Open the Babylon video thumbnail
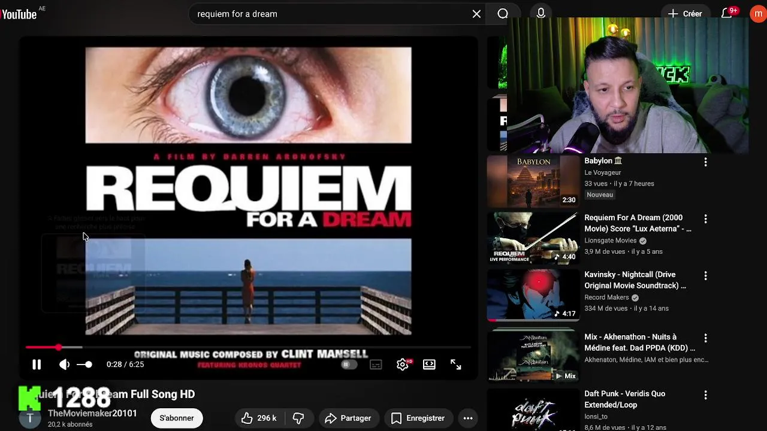This screenshot has height=431, width=767. tap(533, 181)
